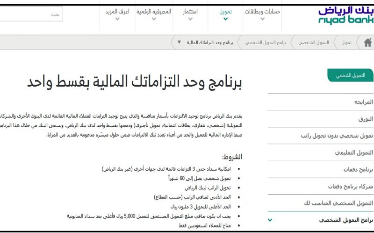The height and width of the screenshot is (233, 374).
Task: Click برامج التمويل الشخصي breadcrumb link
Action: tap(266, 42)
